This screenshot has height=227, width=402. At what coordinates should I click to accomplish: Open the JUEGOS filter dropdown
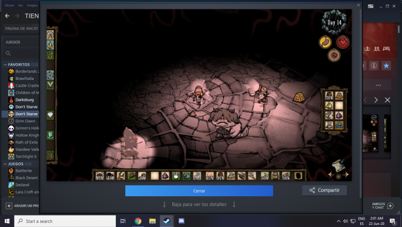(x=21, y=42)
